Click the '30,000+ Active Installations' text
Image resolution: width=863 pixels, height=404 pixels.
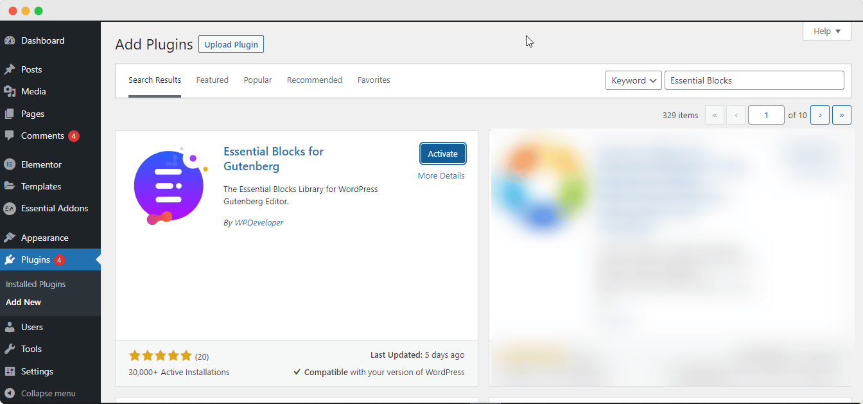click(179, 372)
